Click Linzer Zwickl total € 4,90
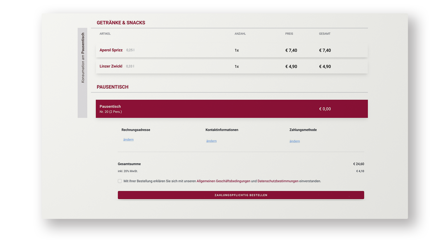The width and height of the screenshot is (444, 251). click(x=325, y=66)
